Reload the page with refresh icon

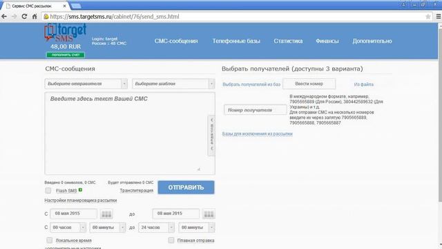pos(25,17)
